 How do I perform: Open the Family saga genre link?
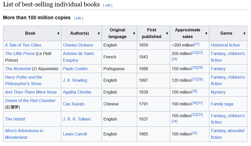222,104
